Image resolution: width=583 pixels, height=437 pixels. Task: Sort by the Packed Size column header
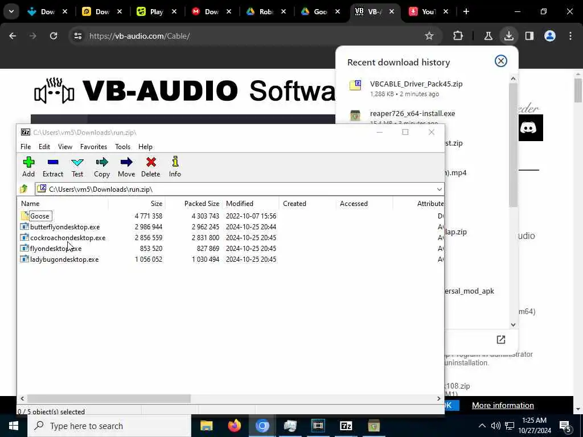click(x=194, y=204)
